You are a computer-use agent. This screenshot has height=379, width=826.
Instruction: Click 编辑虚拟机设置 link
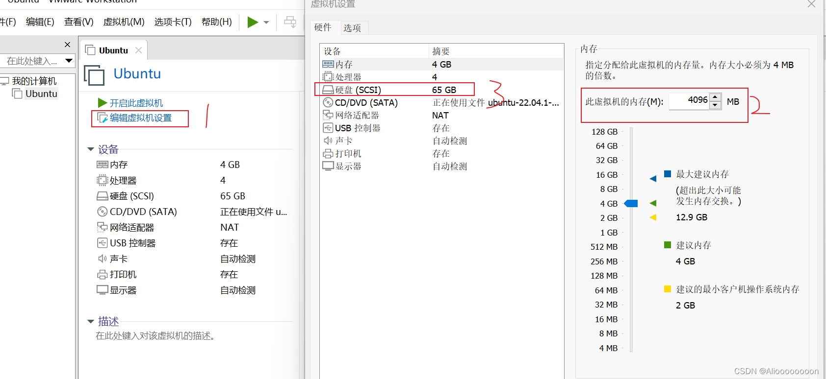[x=140, y=118]
